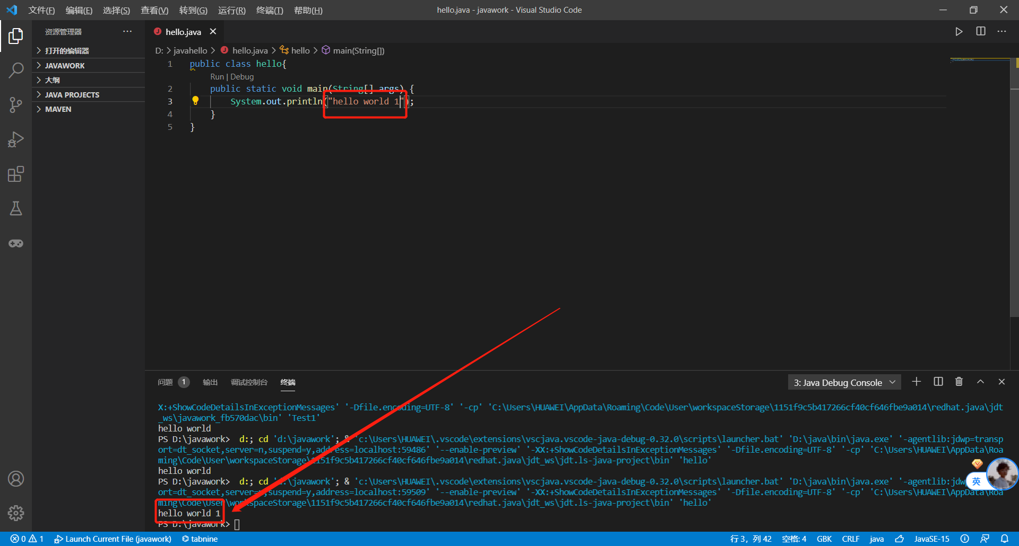Toggle the 英 input method indicator
The width and height of the screenshot is (1019, 546).
pos(976,481)
